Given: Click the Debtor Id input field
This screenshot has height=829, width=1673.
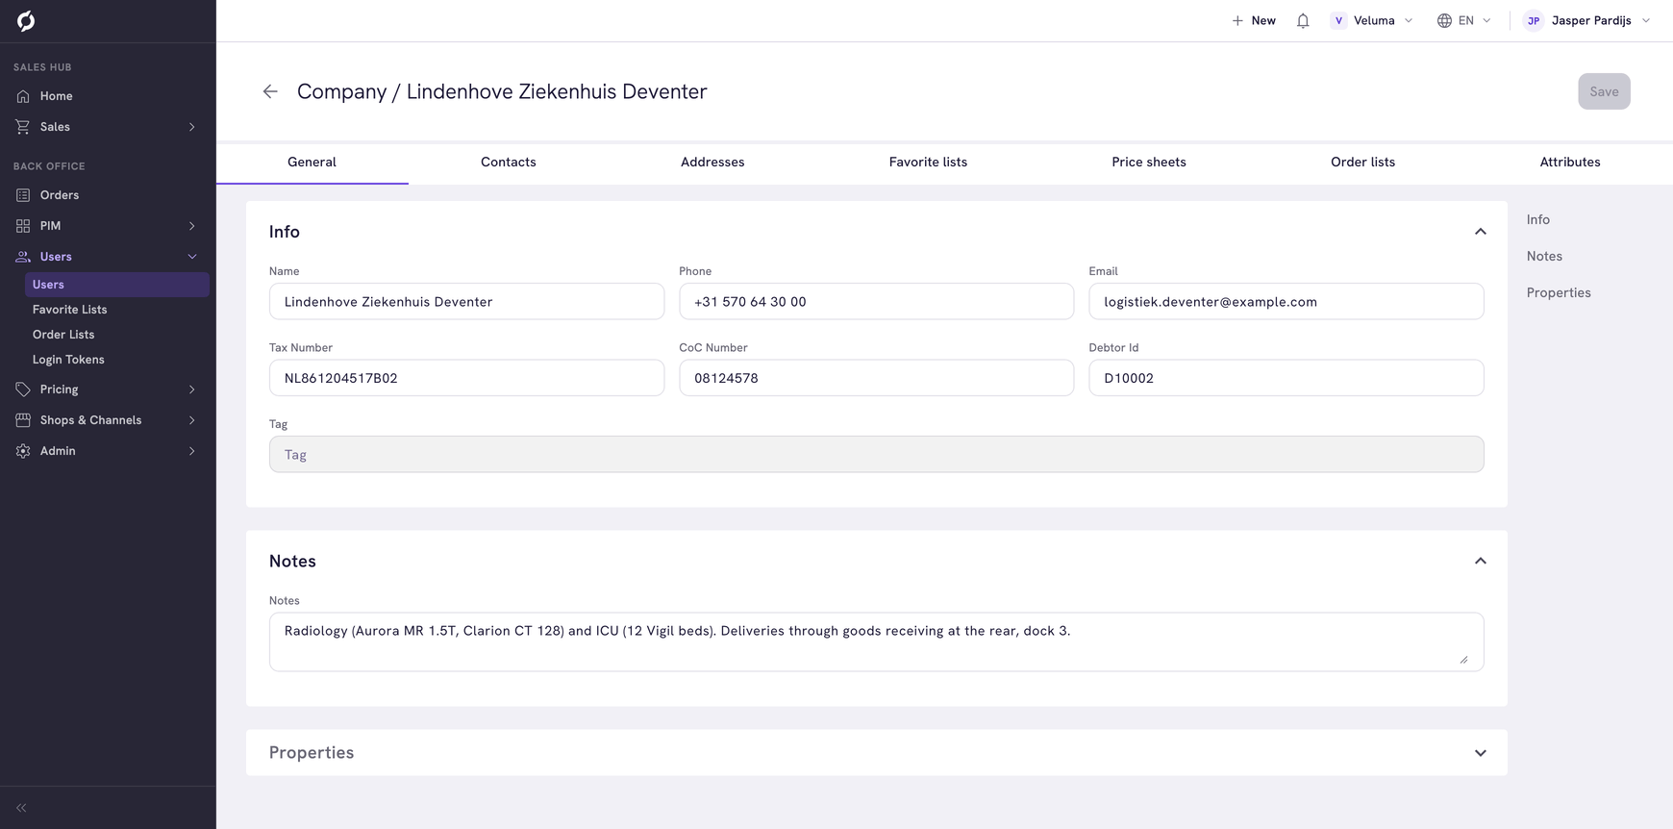Looking at the screenshot, I should click(x=1286, y=378).
